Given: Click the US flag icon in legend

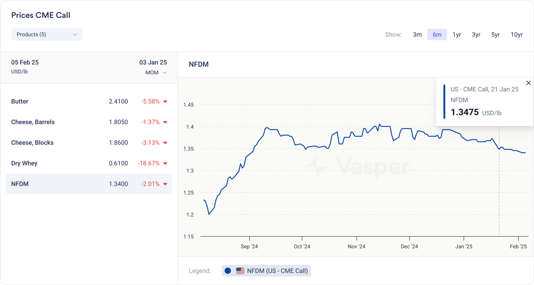Looking at the screenshot, I should tap(240, 271).
